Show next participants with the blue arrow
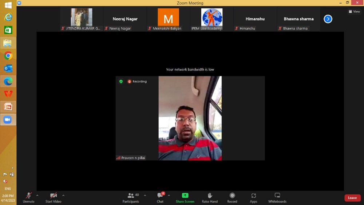The width and height of the screenshot is (364, 205). pyautogui.click(x=328, y=19)
